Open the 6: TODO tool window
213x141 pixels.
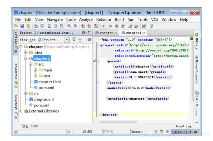(30, 126)
